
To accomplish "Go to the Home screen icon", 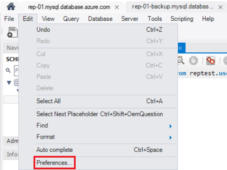I will pos(11,7).
